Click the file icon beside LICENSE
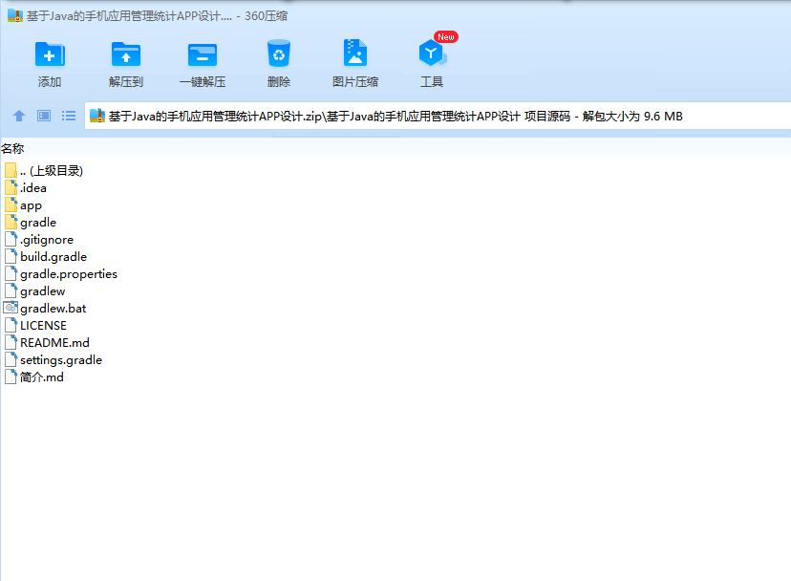 11,325
